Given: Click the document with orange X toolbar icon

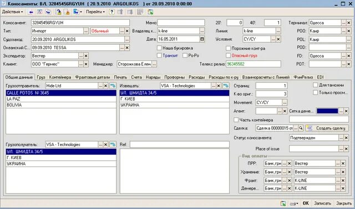Looking at the screenshot, I should tap(67, 12).
